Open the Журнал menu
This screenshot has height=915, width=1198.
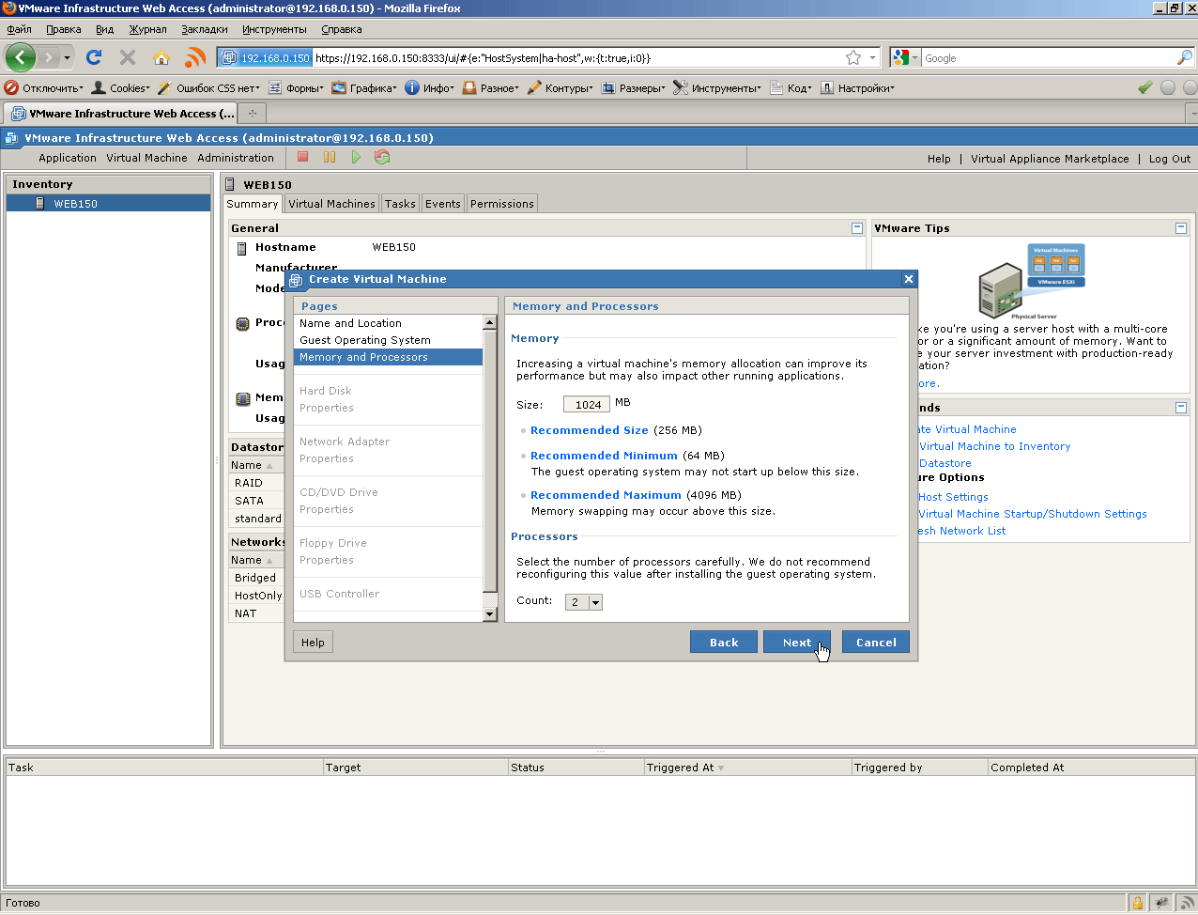pyautogui.click(x=147, y=29)
